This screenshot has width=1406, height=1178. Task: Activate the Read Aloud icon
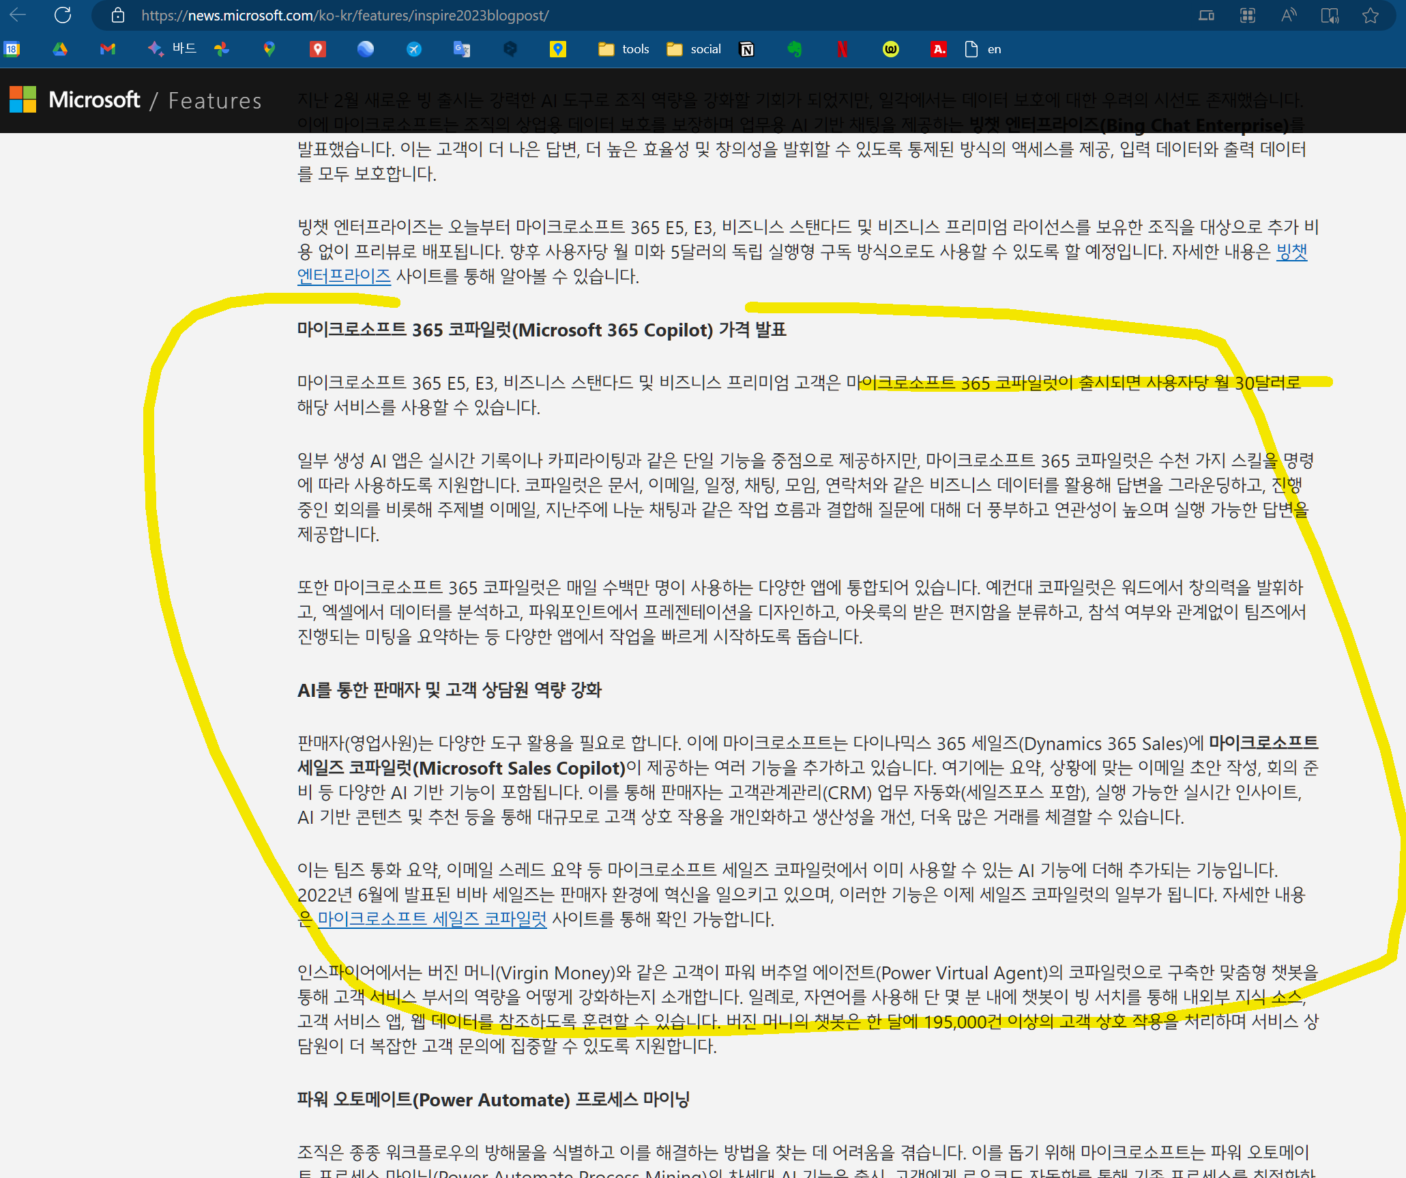click(1288, 15)
